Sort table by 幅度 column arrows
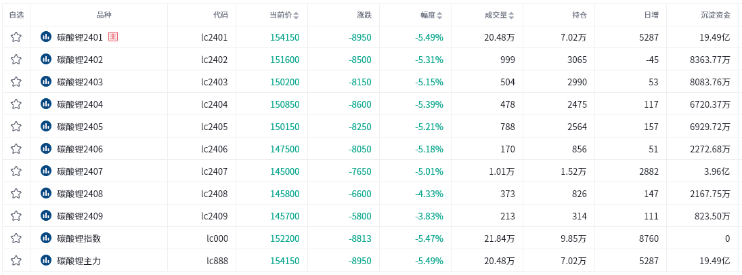The width and height of the screenshot is (742, 275). (x=439, y=15)
